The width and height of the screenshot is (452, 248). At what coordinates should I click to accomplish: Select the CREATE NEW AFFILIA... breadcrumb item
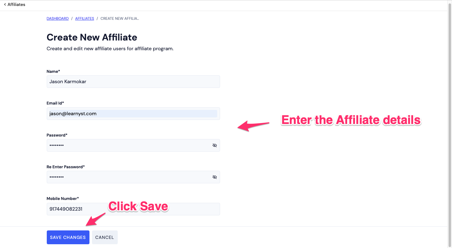tap(120, 19)
